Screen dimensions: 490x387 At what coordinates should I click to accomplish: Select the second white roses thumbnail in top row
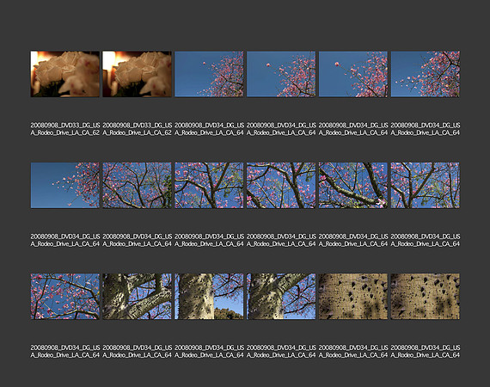click(x=138, y=74)
